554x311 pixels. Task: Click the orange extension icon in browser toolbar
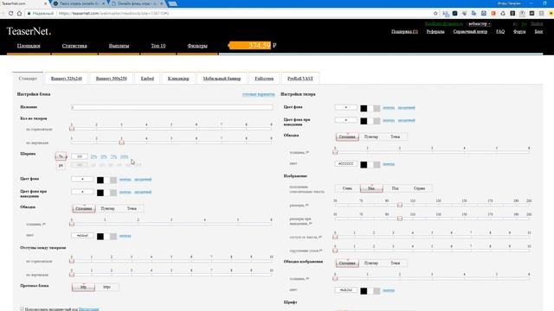493,14
